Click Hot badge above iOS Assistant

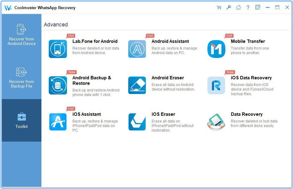pyautogui.click(x=71, y=108)
